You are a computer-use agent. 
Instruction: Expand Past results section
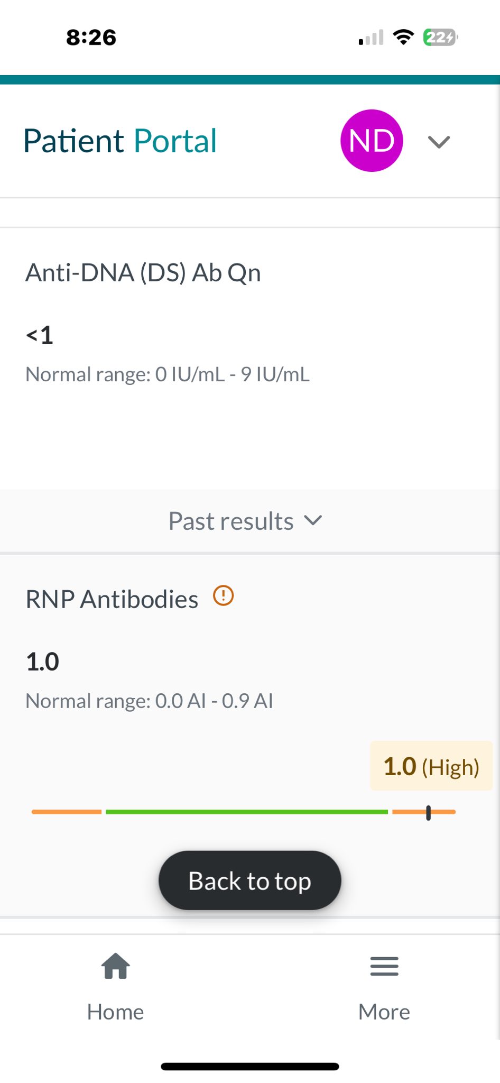(x=245, y=521)
